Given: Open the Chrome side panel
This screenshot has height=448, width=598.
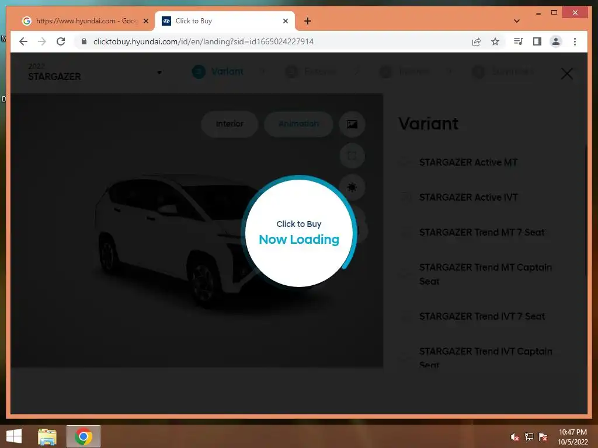Looking at the screenshot, I should tap(537, 41).
